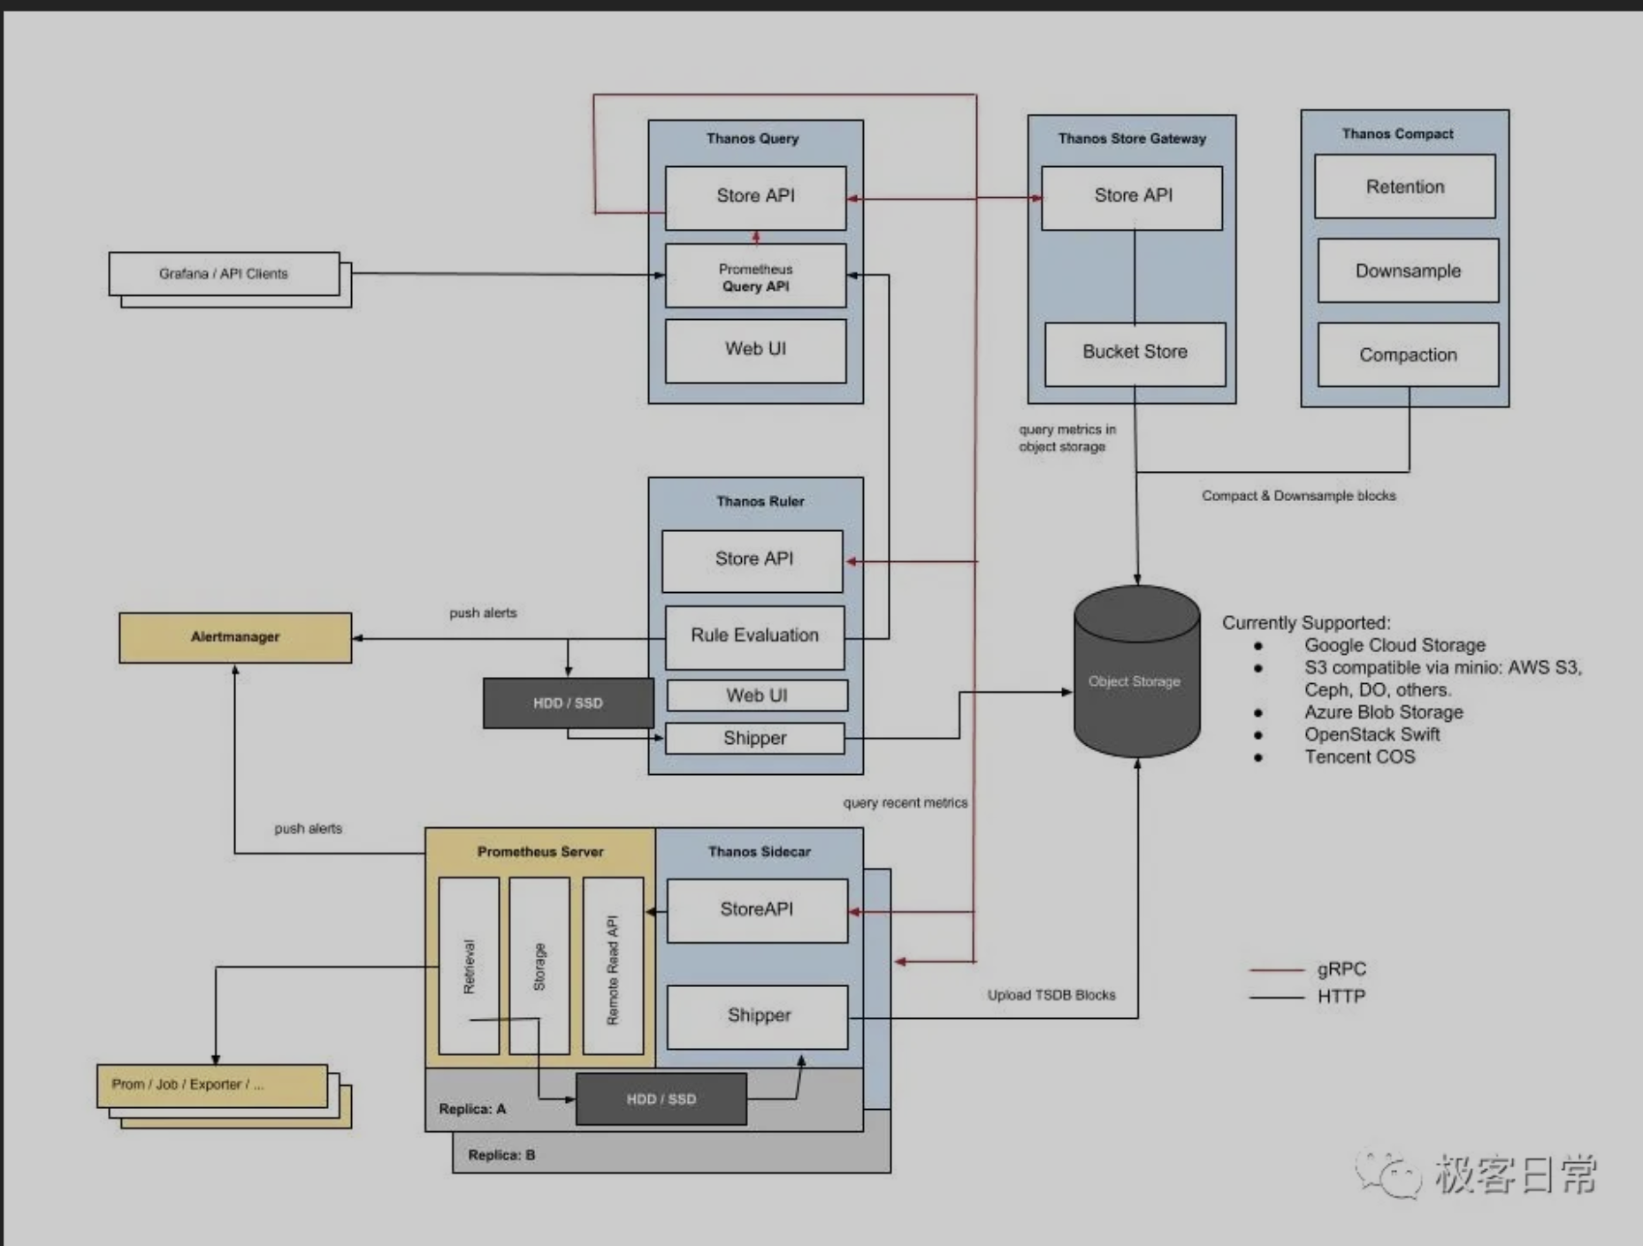The width and height of the screenshot is (1643, 1246).
Task: Click the Rule Evaluation box
Action: tap(756, 636)
